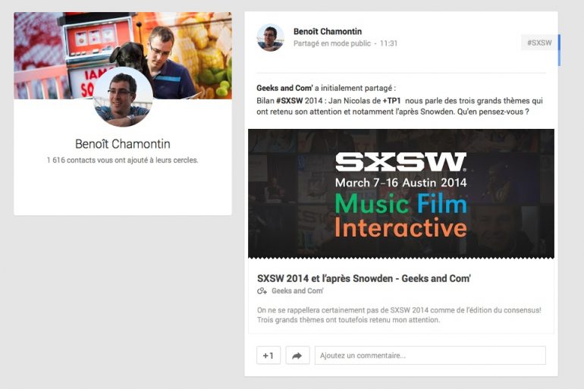Click the 'Partagé en mode public' label
The width and height of the screenshot is (584, 389).
coord(332,44)
